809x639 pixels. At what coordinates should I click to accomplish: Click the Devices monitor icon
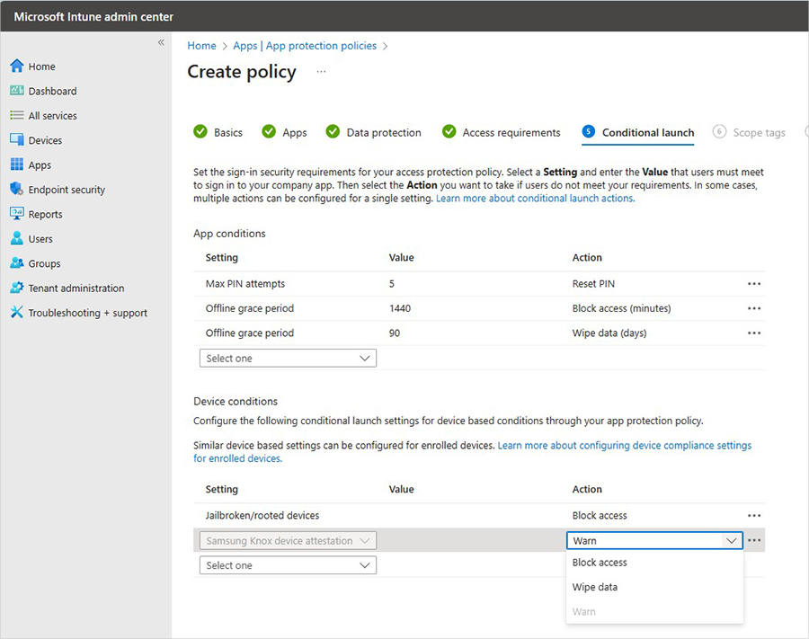click(16, 140)
